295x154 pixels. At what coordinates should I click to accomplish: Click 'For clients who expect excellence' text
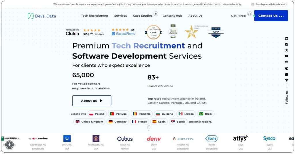[111, 65]
